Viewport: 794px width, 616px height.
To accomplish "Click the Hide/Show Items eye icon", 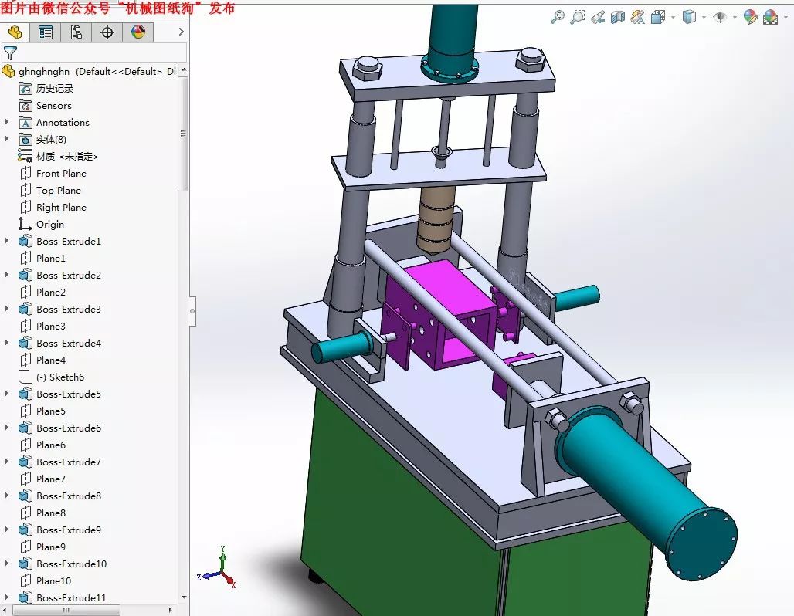I will click(720, 17).
